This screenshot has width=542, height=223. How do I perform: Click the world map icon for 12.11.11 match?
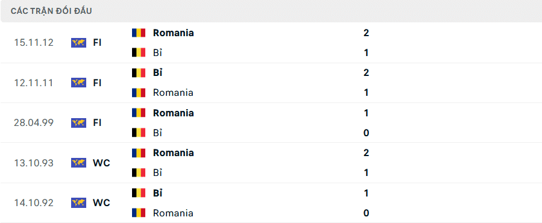pyautogui.click(x=78, y=83)
